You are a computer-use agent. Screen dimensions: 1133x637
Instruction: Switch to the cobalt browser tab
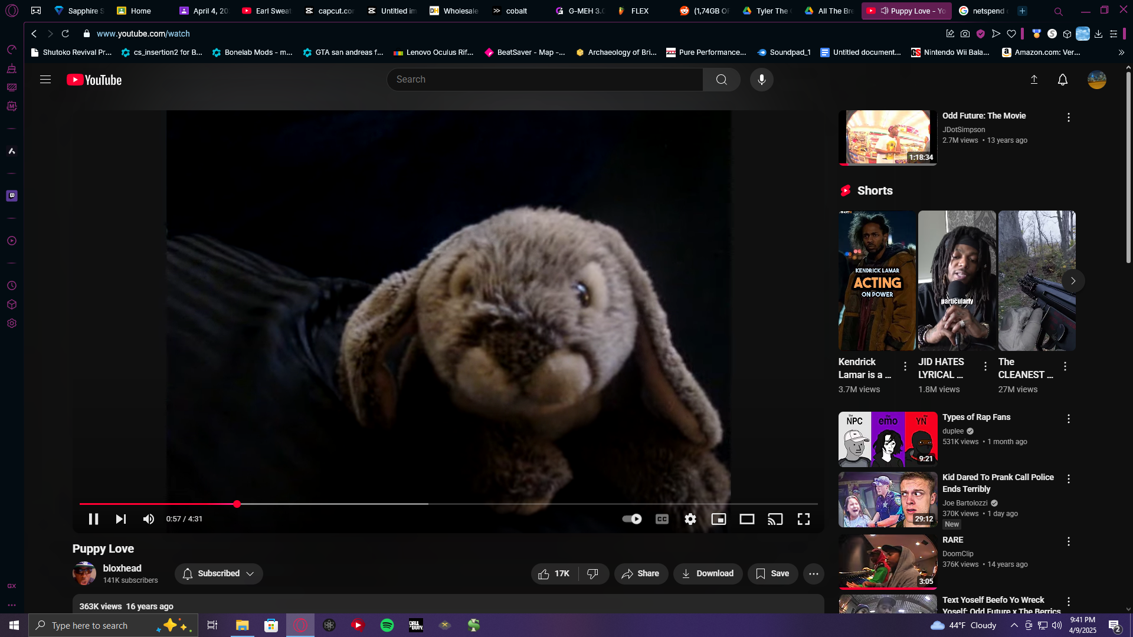511,11
